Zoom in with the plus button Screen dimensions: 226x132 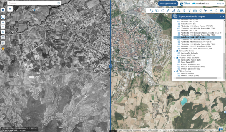click(x=3, y=22)
